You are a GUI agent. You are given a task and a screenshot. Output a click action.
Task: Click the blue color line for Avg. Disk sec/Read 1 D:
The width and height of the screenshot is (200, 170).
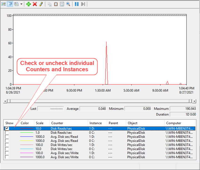point(27,137)
